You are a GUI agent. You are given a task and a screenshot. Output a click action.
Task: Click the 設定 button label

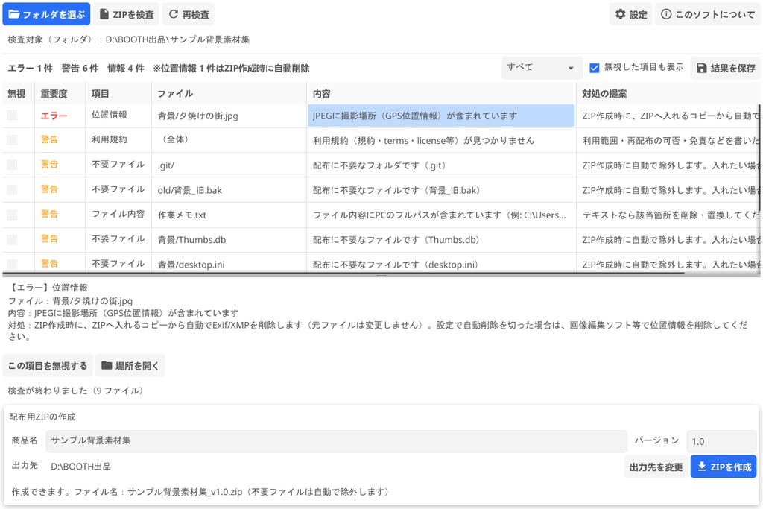click(x=638, y=15)
